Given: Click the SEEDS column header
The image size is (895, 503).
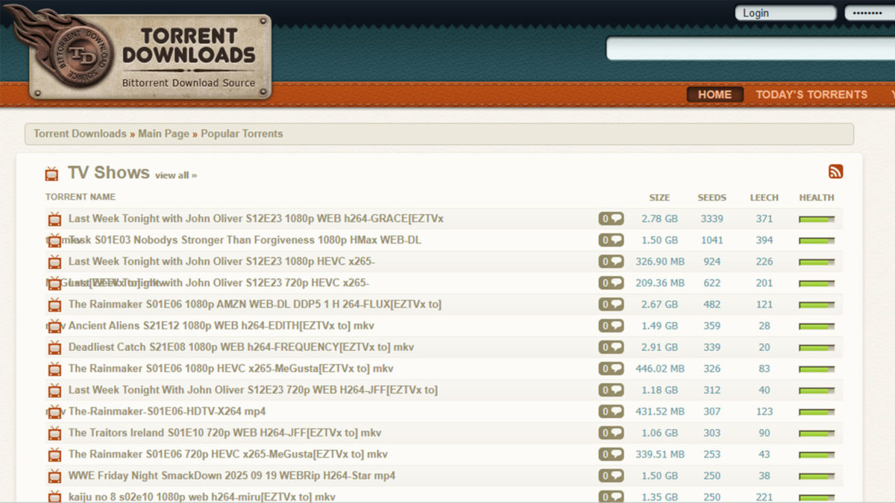Looking at the screenshot, I should (712, 197).
